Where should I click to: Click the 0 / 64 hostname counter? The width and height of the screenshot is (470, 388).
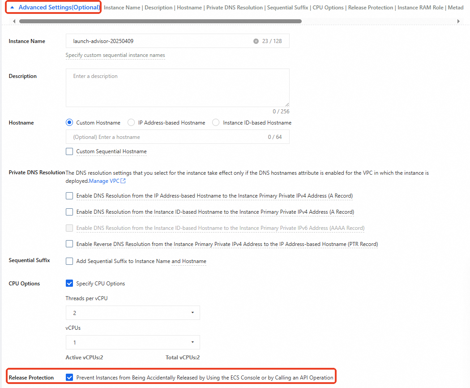point(275,137)
